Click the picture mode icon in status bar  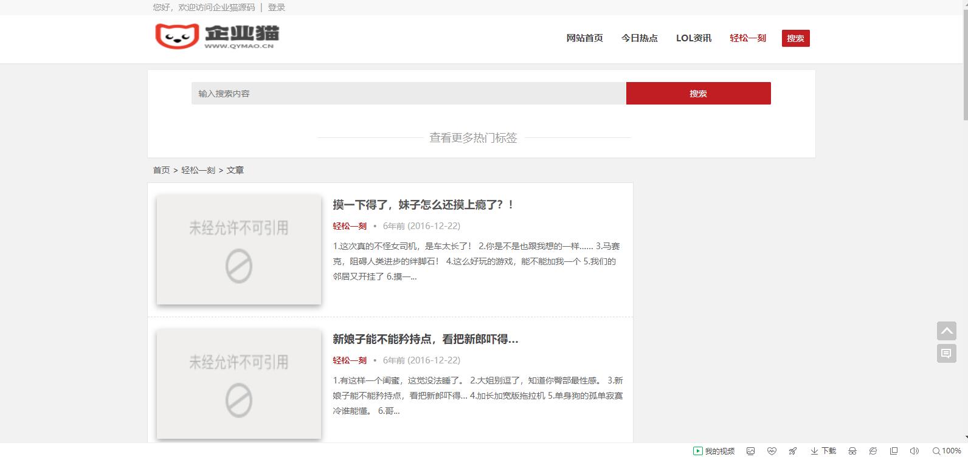coord(750,451)
